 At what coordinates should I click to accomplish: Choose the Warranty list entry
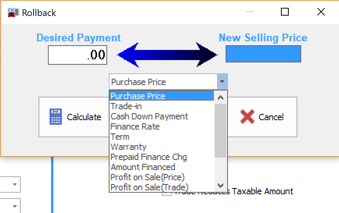[129, 147]
